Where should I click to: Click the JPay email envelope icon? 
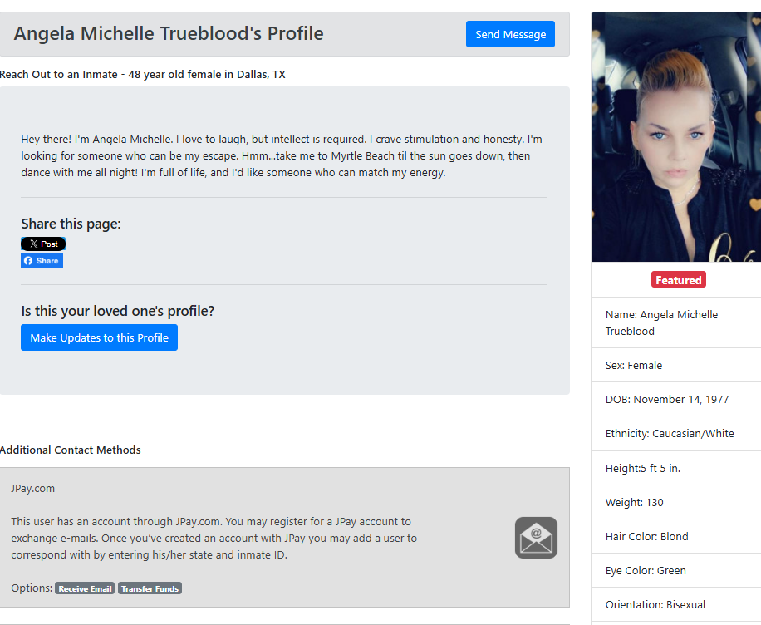click(536, 538)
